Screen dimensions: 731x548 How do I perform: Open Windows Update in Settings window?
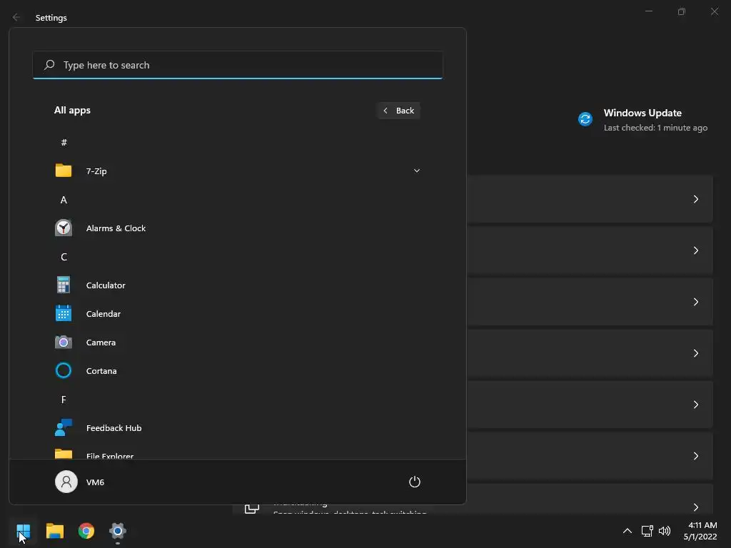click(x=643, y=120)
